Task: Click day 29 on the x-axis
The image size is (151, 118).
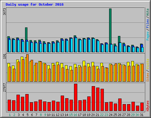Action: click(133, 115)
